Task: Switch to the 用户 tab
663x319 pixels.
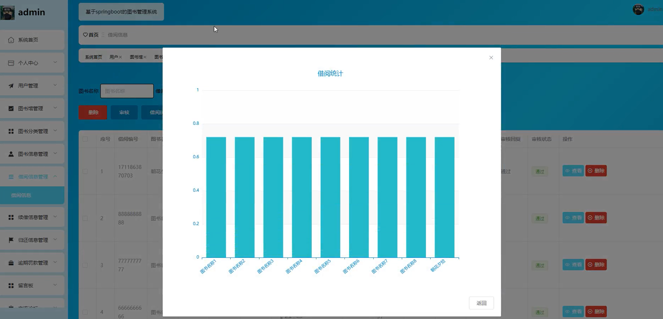Action: point(114,57)
